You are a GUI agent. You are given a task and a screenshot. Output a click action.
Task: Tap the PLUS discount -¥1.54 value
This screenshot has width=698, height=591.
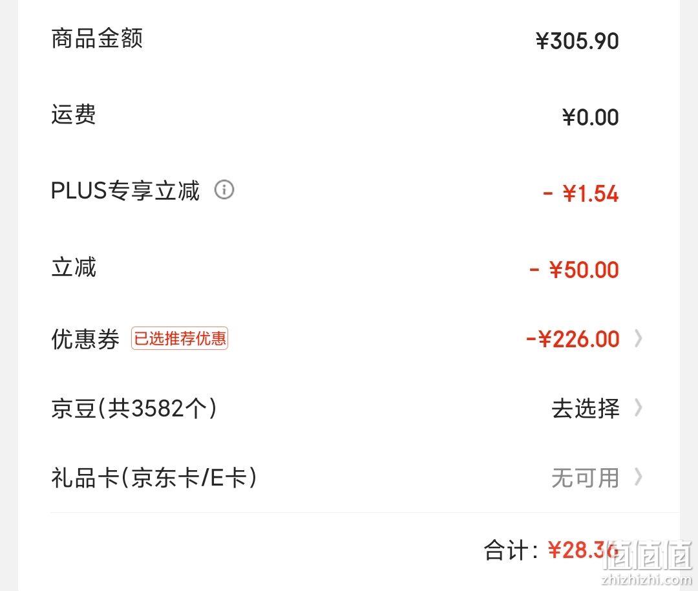[581, 194]
